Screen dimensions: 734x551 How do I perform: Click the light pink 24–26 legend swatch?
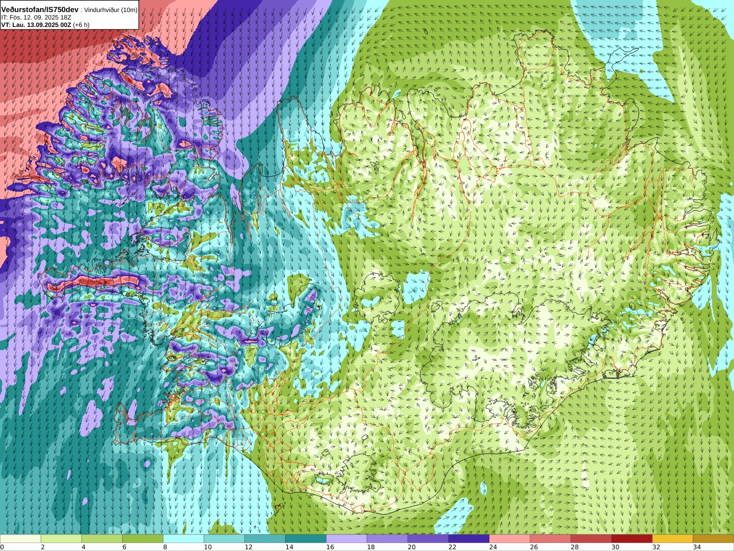[x=509, y=539]
